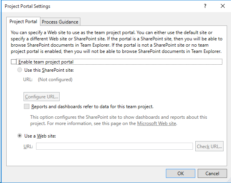Confirm settings with the OK button

[x=181, y=174]
